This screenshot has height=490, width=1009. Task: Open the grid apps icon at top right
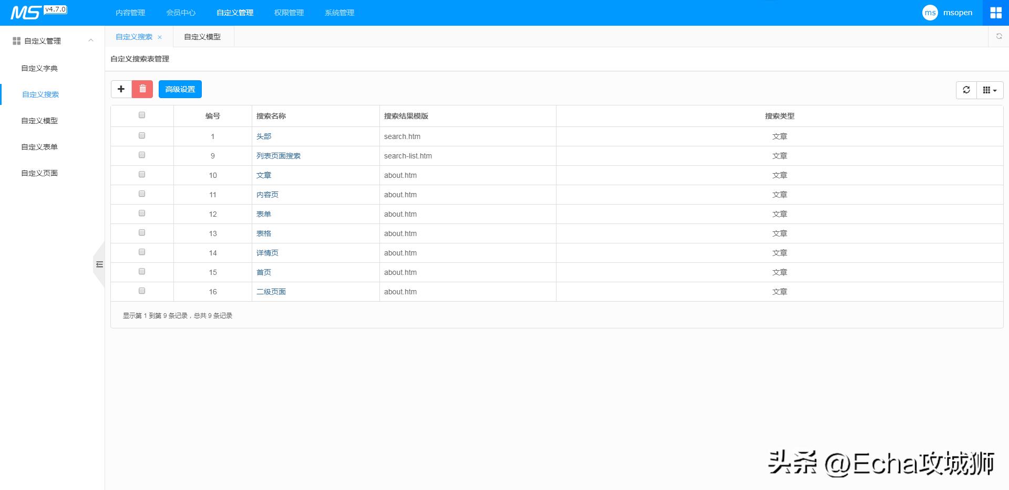click(x=995, y=13)
